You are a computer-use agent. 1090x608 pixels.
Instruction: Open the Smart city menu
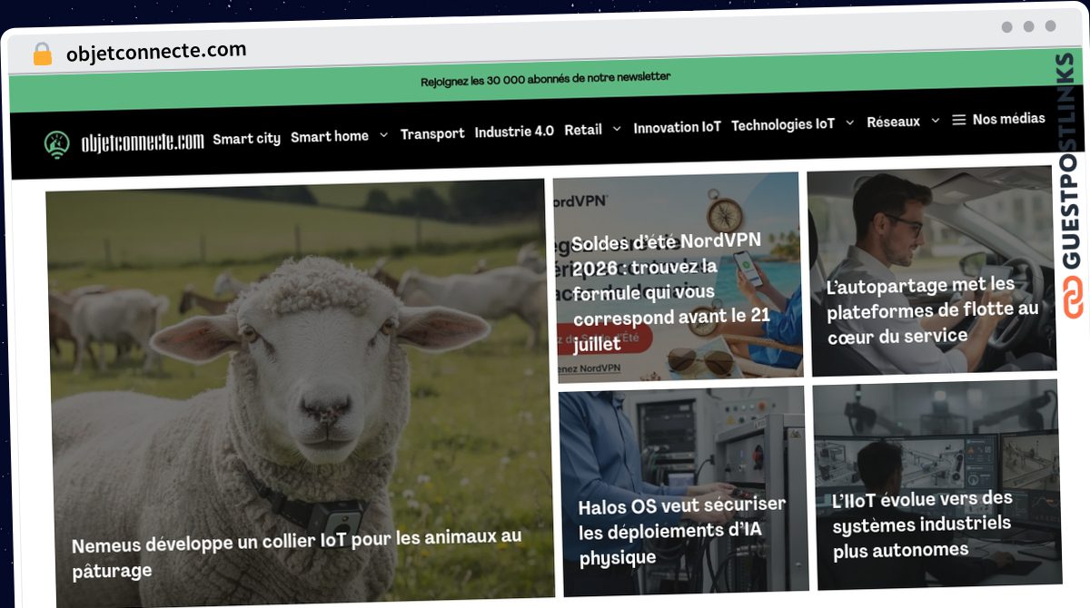247,139
